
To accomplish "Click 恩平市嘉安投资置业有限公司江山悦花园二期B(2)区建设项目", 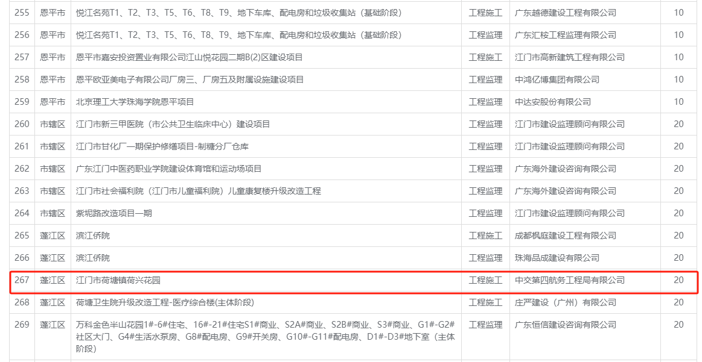I will [x=190, y=57].
